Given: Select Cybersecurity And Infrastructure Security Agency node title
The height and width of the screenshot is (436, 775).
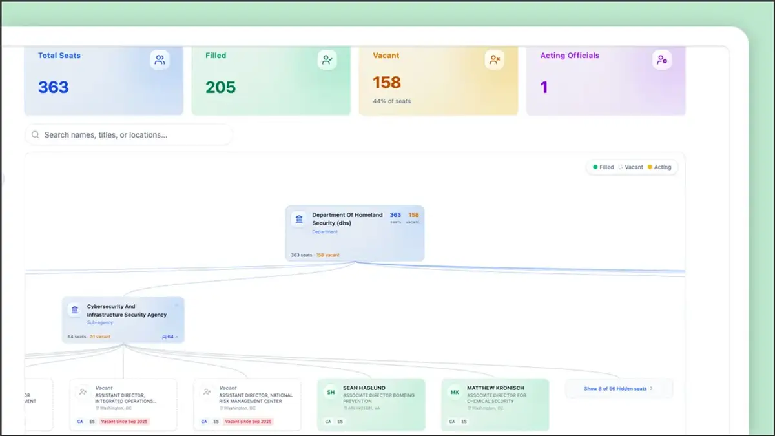Looking at the screenshot, I should 127,311.
